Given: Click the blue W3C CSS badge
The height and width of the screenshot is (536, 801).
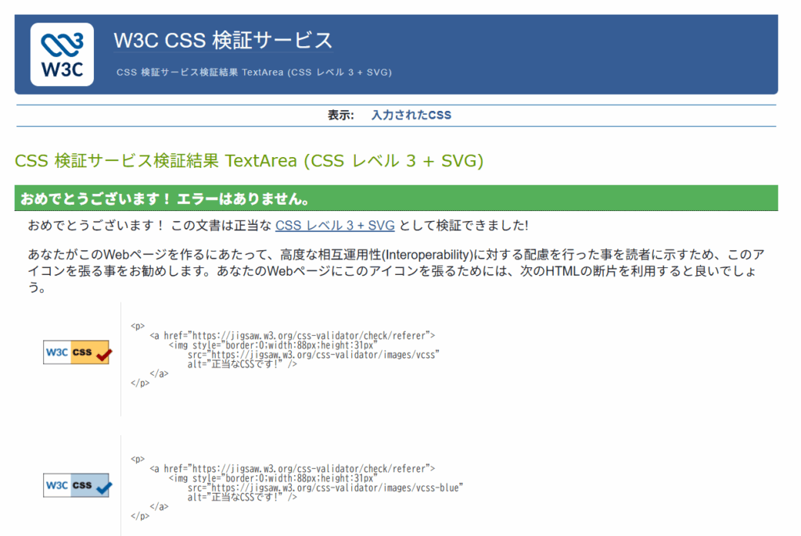Looking at the screenshot, I should (x=77, y=485).
